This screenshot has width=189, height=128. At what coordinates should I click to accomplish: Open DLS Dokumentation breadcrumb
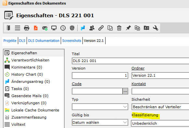pyautogui.click(x=44, y=41)
